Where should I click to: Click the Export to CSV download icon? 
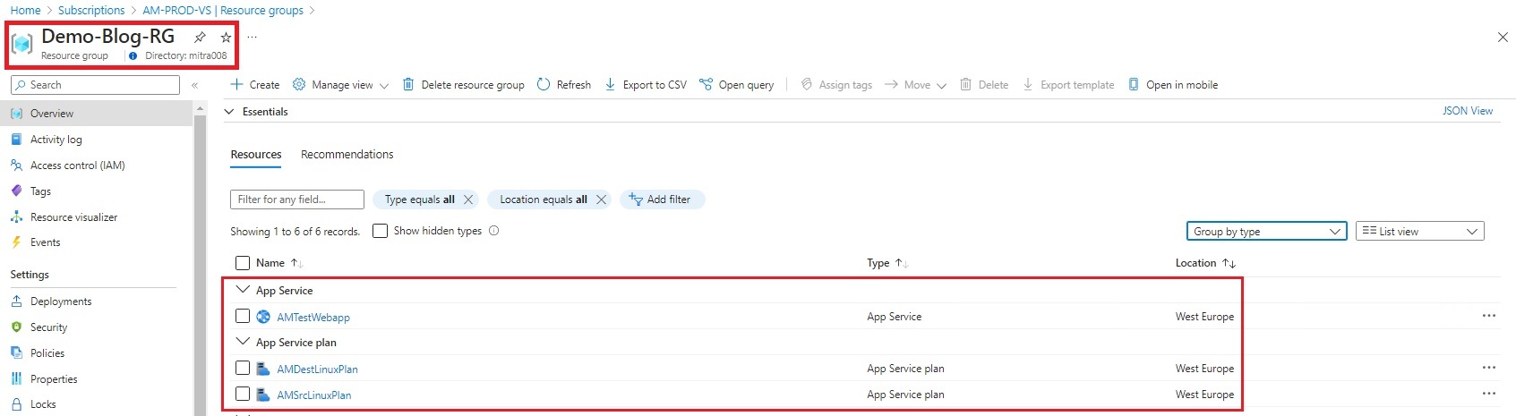[x=610, y=85]
